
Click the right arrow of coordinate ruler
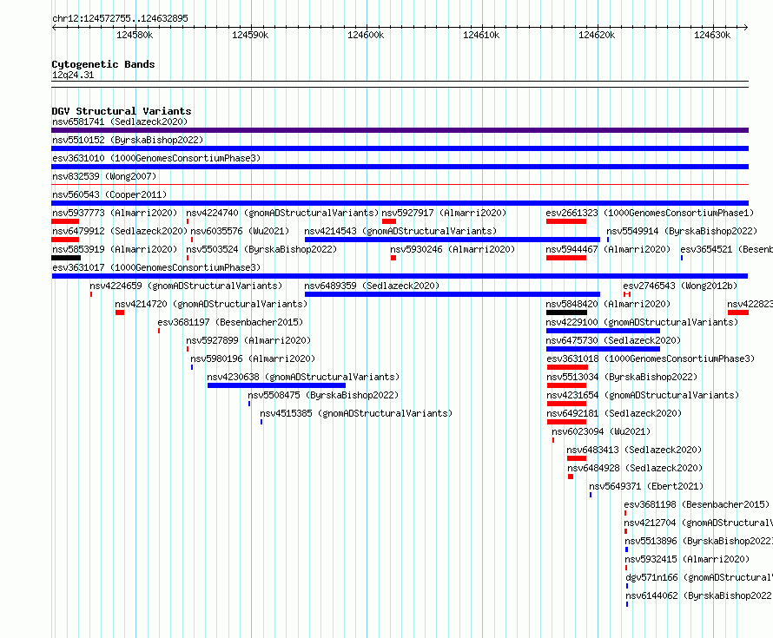click(745, 27)
